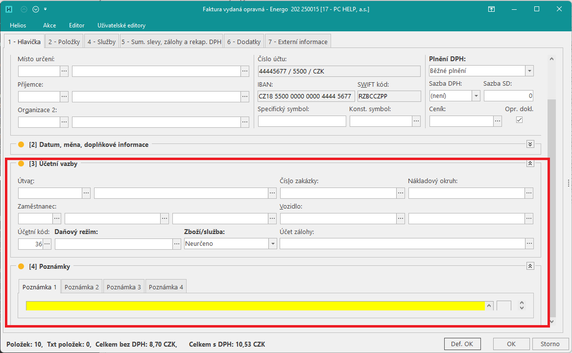Open the Akce menu
The image size is (572, 353).
49,25
